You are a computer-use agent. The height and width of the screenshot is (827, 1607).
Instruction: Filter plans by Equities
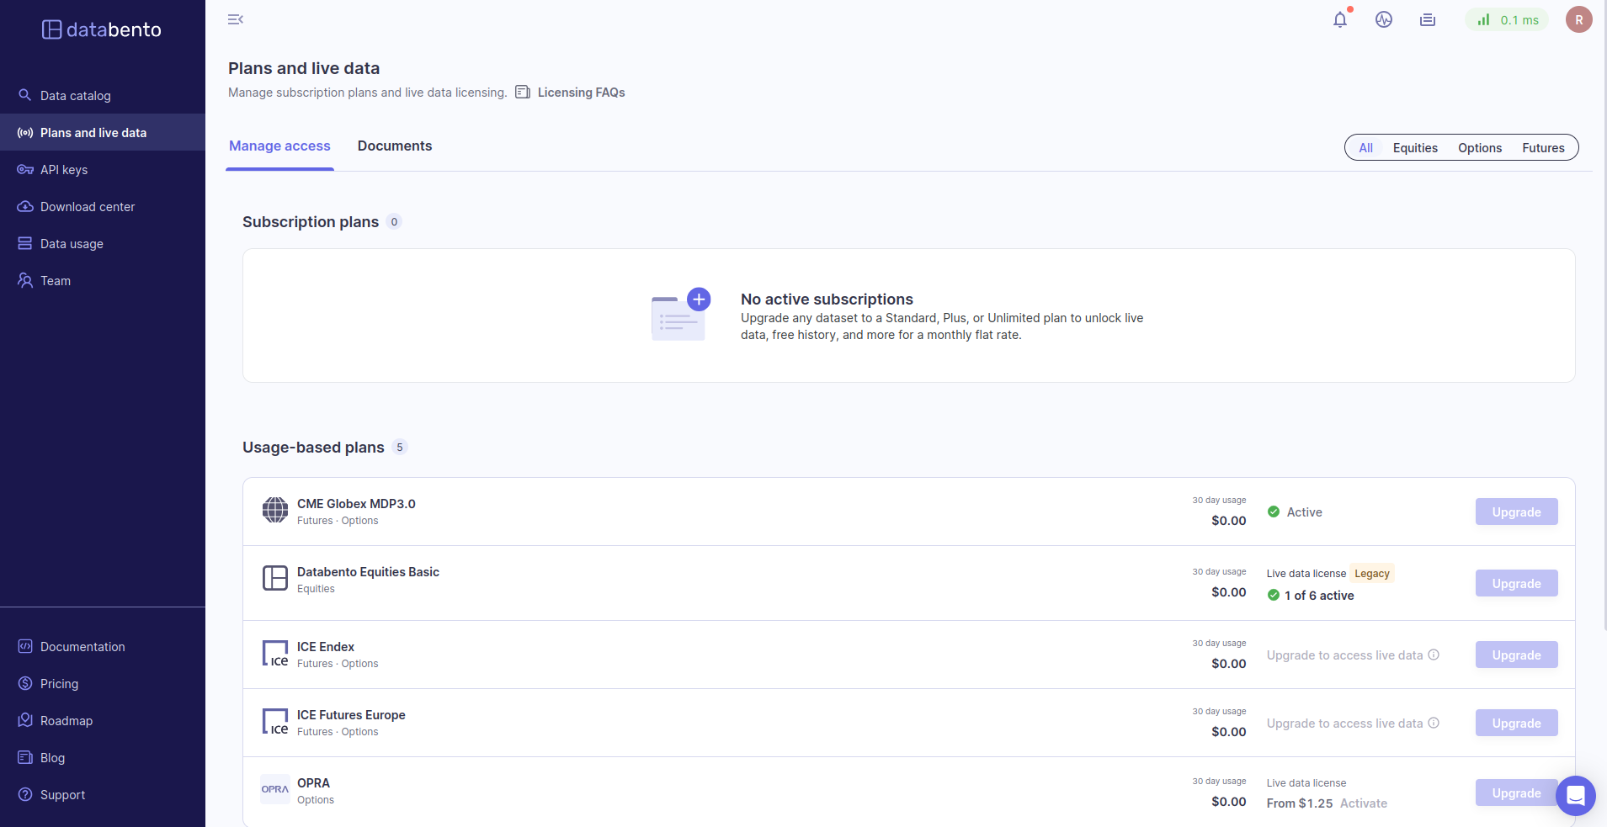click(1415, 148)
